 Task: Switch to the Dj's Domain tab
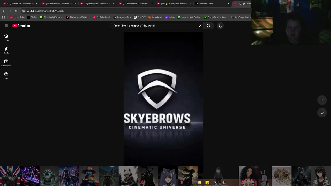(243, 4)
